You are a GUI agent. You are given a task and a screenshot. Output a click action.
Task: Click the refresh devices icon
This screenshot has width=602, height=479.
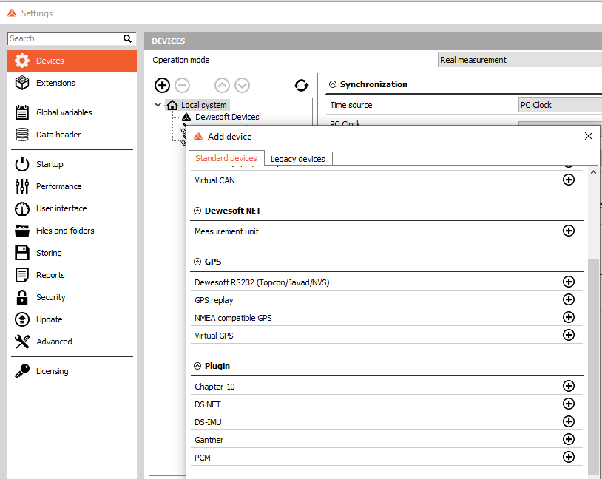(x=302, y=85)
